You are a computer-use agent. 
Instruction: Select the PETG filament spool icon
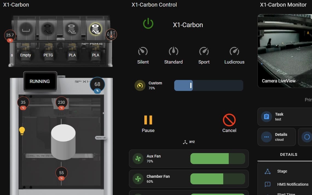click(x=48, y=29)
